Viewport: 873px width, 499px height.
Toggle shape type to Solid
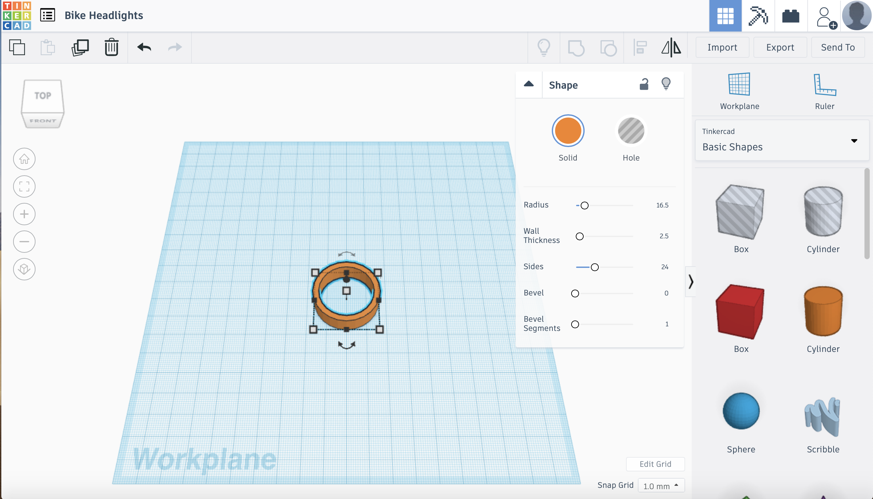pos(567,130)
